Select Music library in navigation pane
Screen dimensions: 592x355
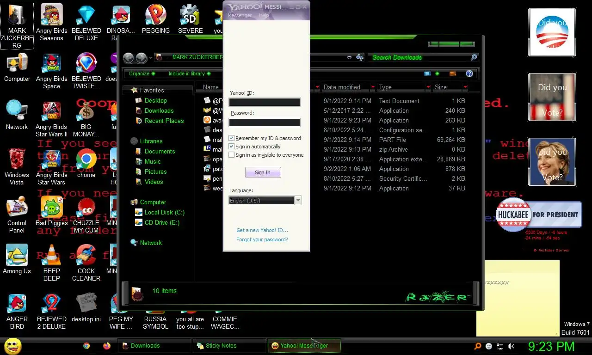click(153, 161)
